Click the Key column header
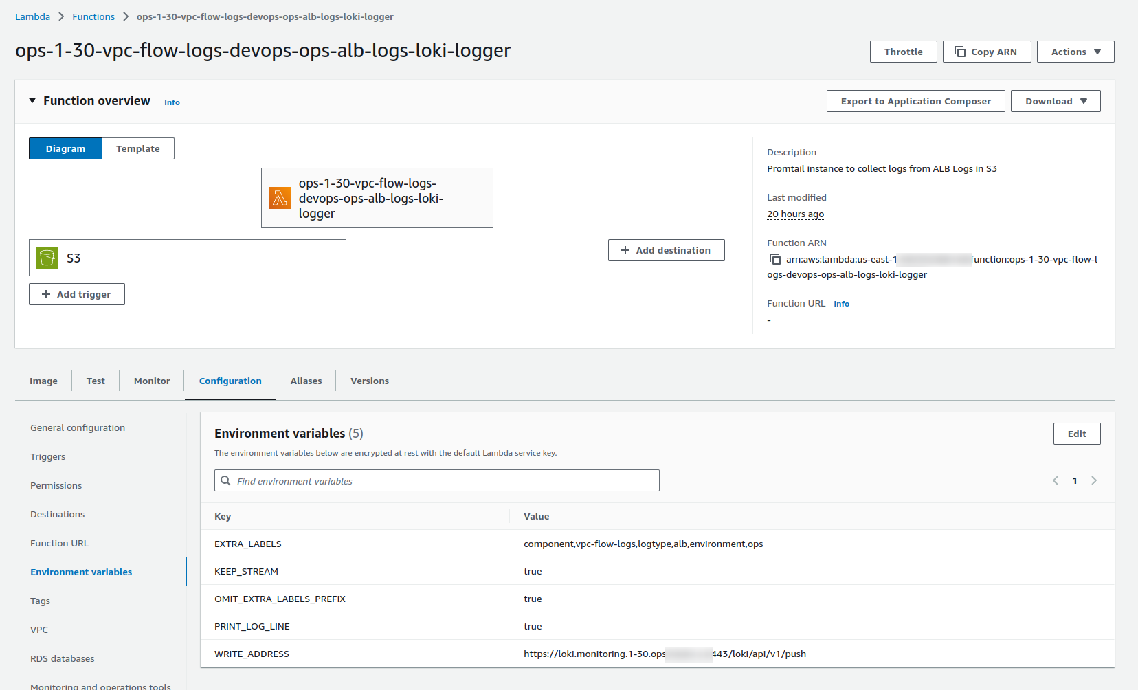 pos(223,516)
